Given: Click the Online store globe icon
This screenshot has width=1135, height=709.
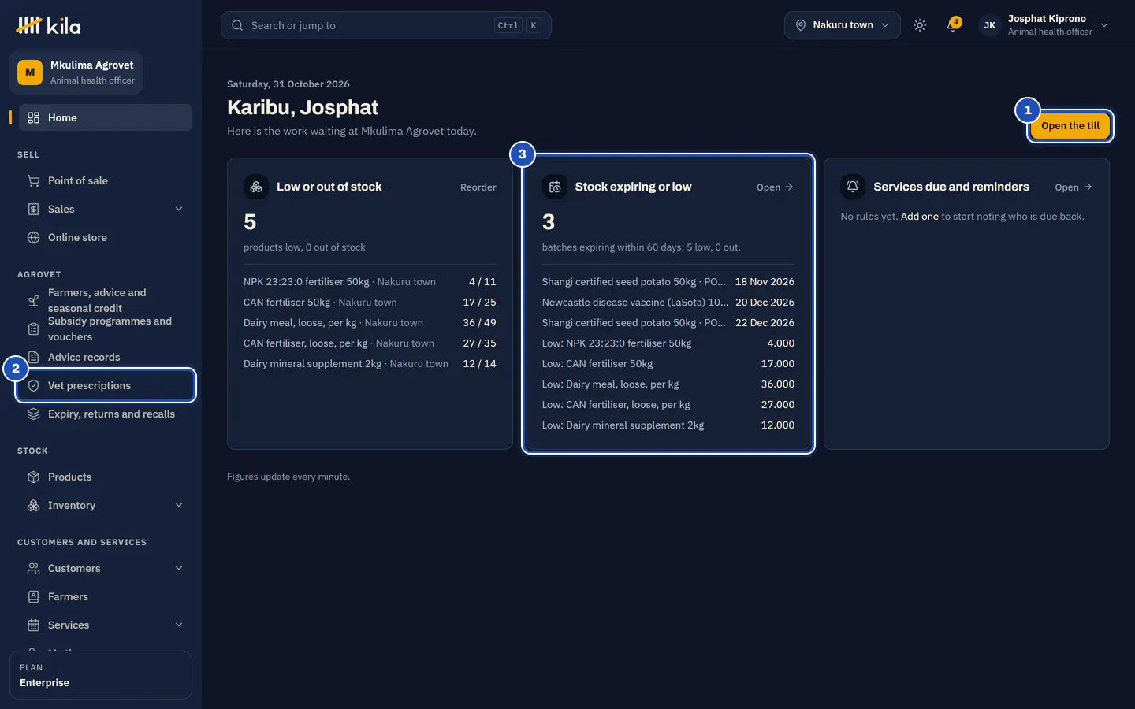Looking at the screenshot, I should pos(33,237).
